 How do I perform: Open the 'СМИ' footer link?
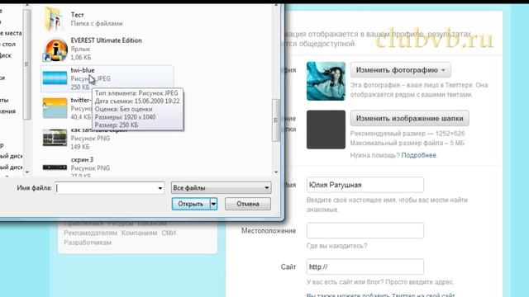[x=169, y=233]
